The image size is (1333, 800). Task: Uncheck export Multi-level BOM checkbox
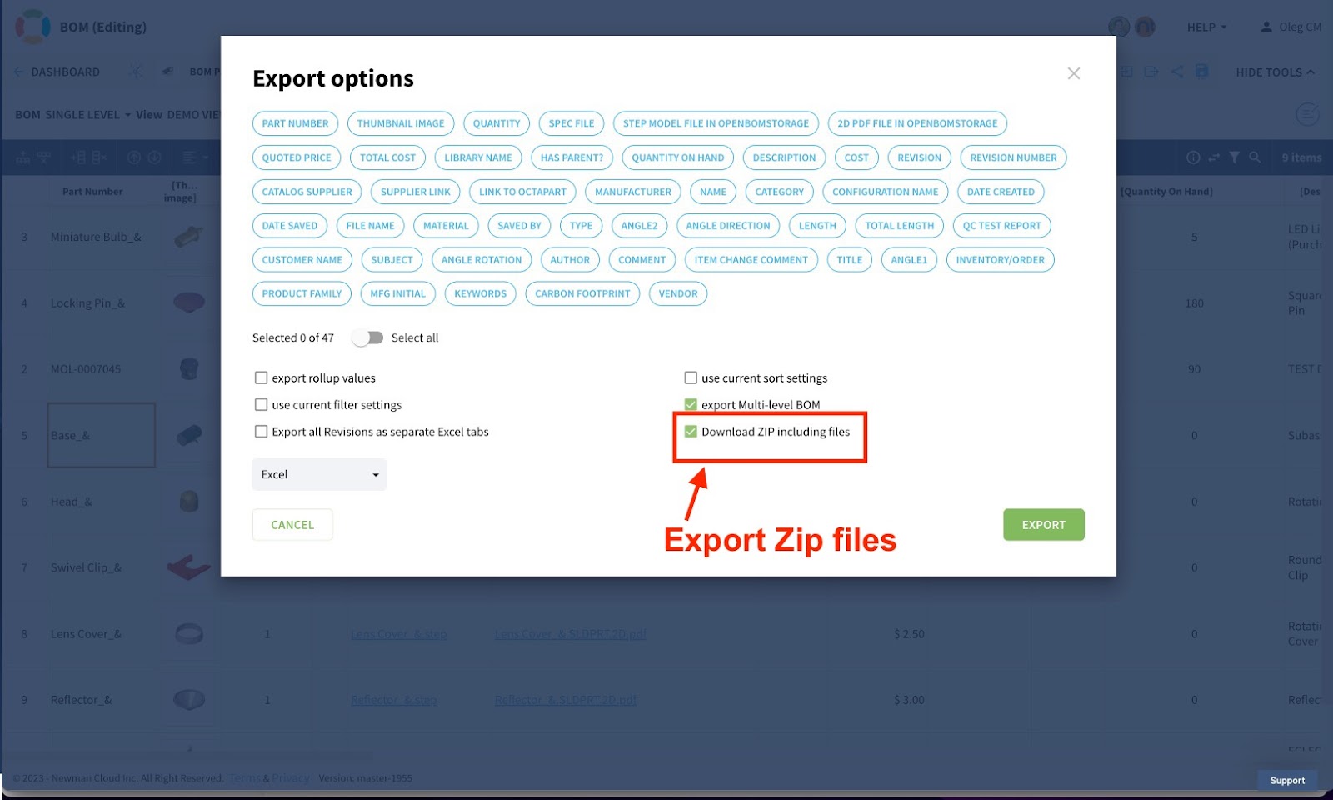coord(691,404)
